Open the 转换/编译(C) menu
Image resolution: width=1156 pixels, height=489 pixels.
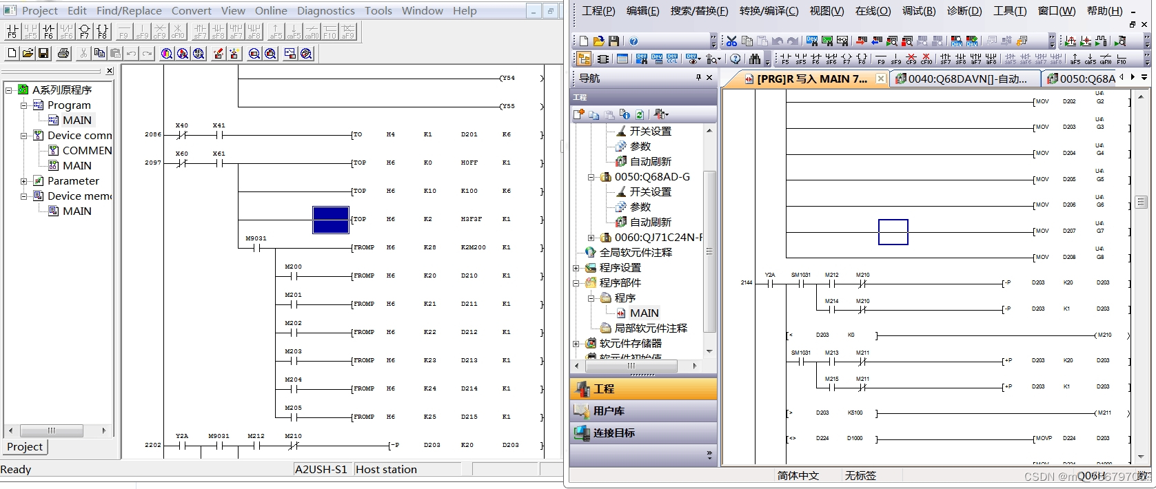pyautogui.click(x=769, y=10)
